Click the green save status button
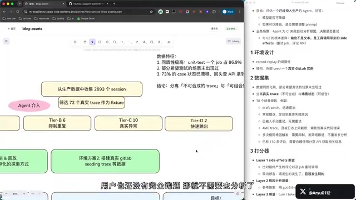The image size is (356, 200). [231, 29]
